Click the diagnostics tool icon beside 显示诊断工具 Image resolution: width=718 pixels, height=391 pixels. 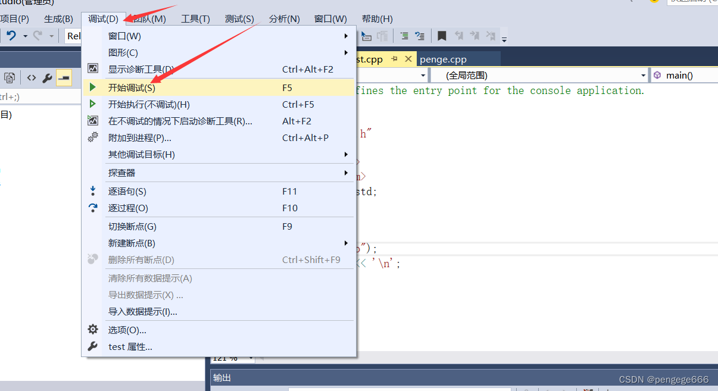point(93,69)
